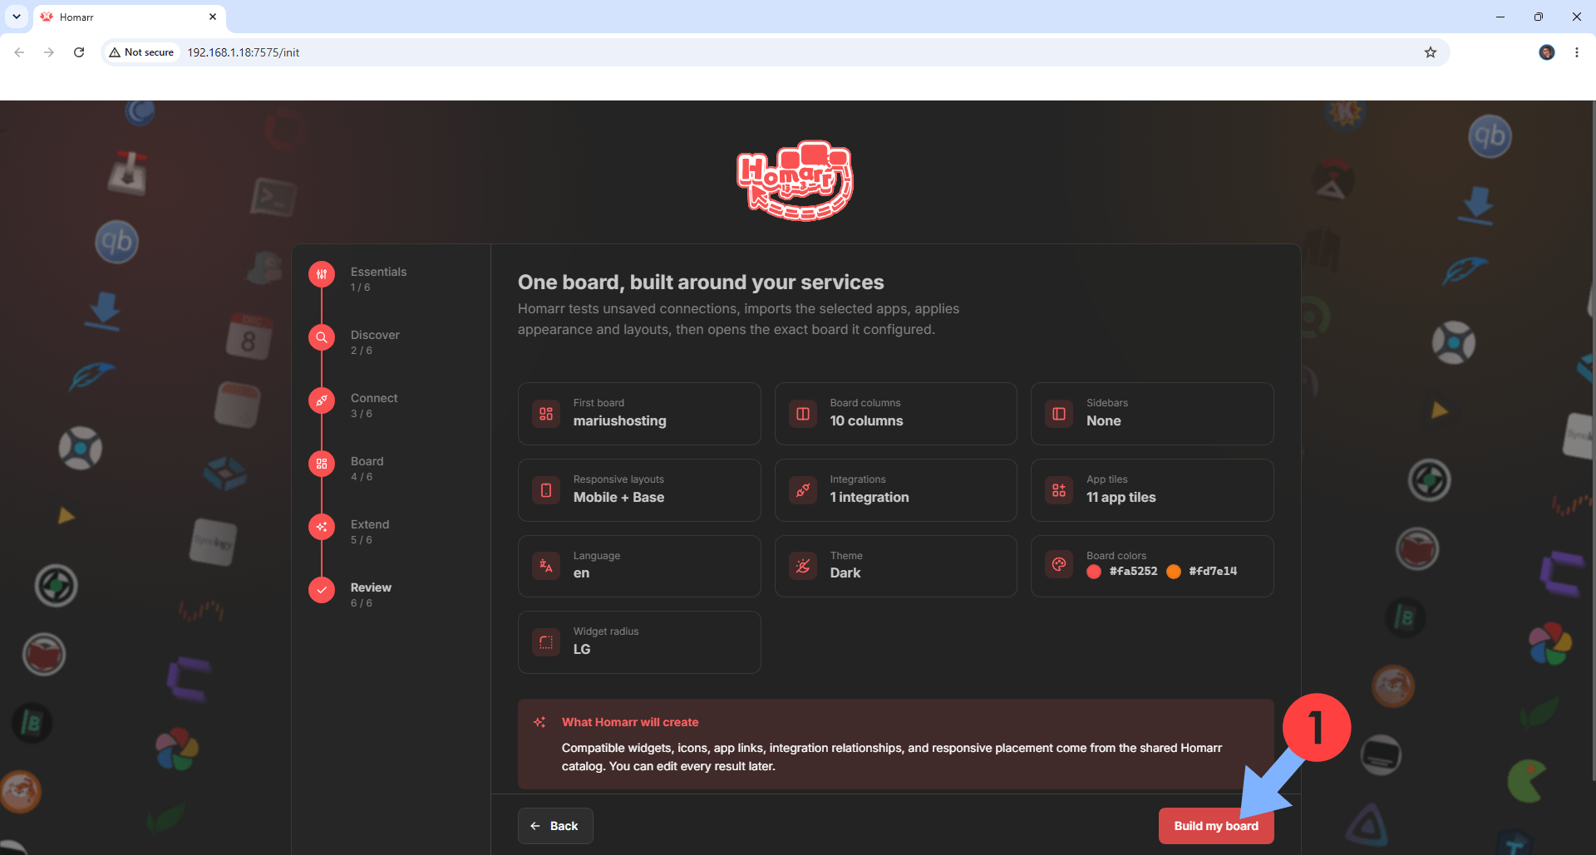Viewport: 1596px width, 855px height.
Task: Click the Board columns card icon
Action: coord(803,414)
